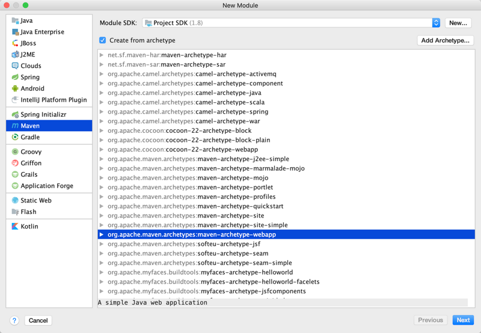This screenshot has width=481, height=333.
Task: Select the Grails icon
Action: 15,175
